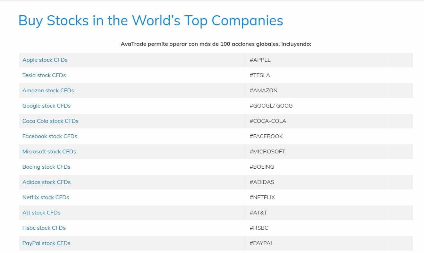Go to Amazon stock CFDs page
The image size is (424, 253).
[48, 91]
